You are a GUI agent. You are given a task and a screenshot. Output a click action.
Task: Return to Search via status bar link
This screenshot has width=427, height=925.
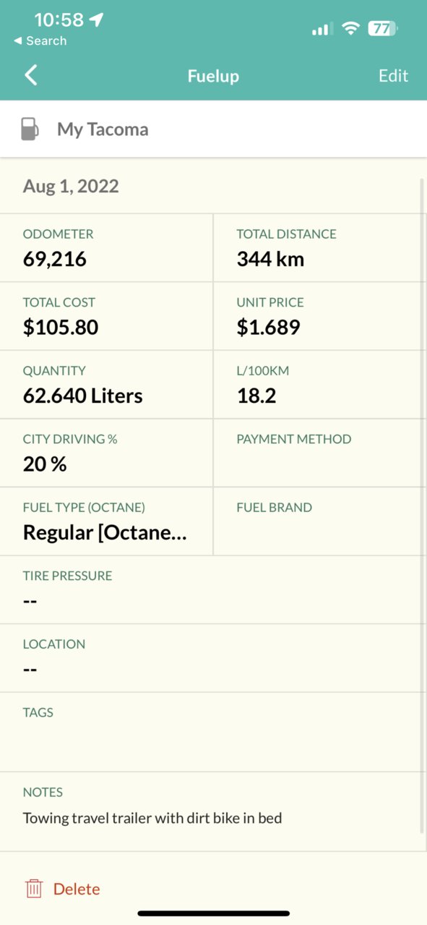[40, 41]
